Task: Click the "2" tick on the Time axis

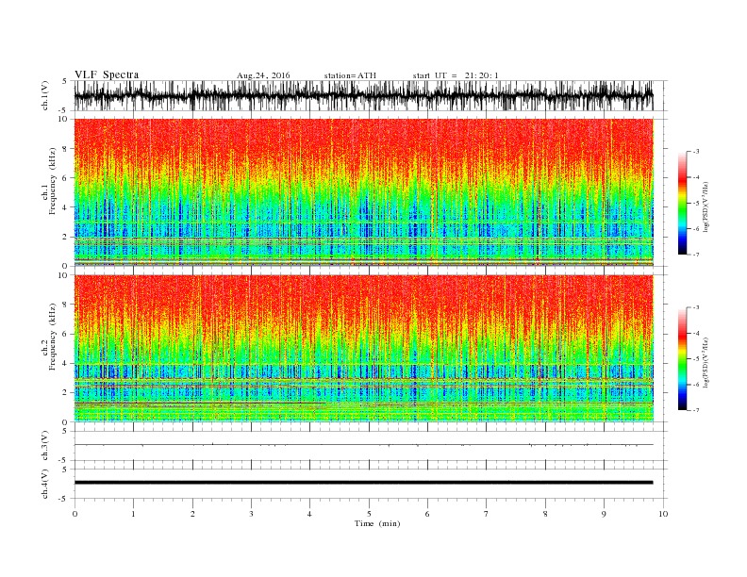Action: tap(192, 514)
